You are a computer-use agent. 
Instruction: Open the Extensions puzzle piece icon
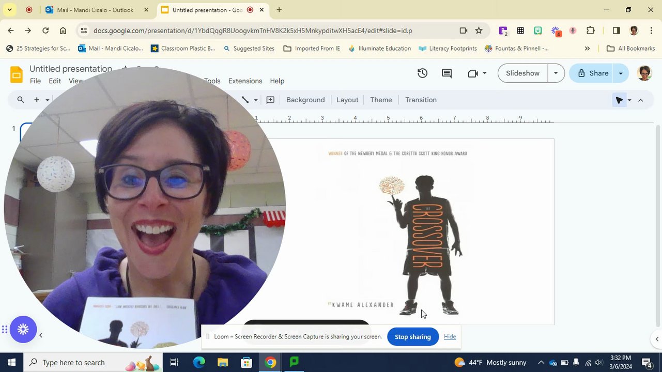(x=591, y=30)
